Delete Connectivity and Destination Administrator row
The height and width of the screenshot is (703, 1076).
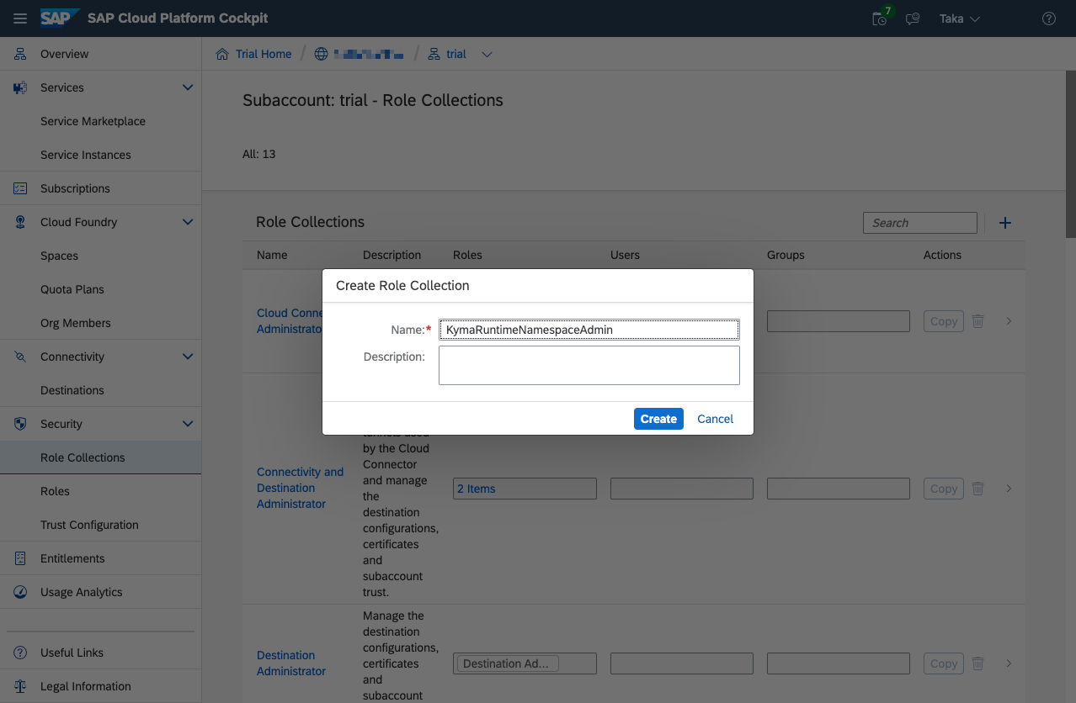(x=977, y=488)
